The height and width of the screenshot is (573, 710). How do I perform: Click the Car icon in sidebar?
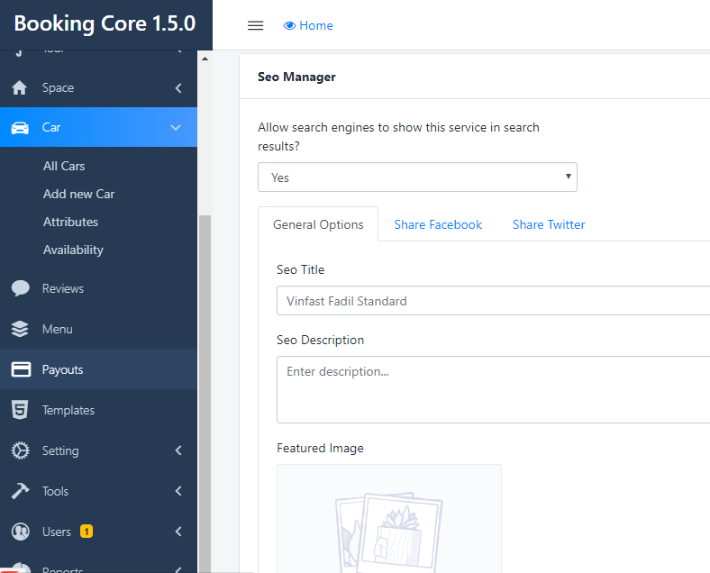point(20,128)
